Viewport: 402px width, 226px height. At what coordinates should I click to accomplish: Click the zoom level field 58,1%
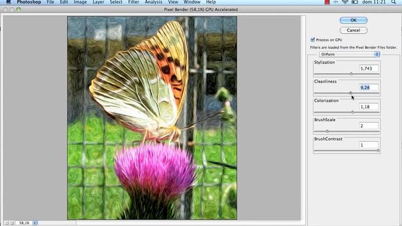tap(24, 223)
